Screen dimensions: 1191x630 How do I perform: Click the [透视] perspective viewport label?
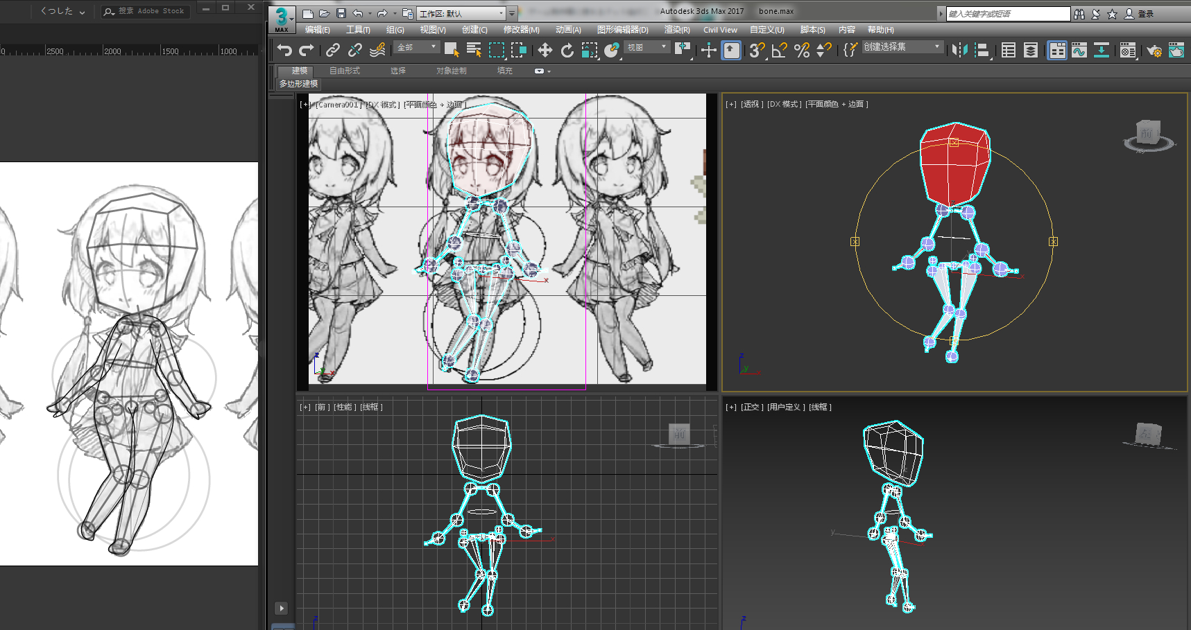752,104
